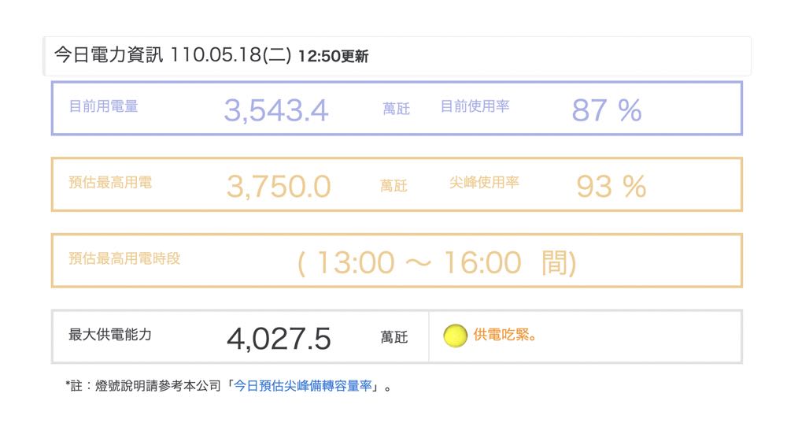Click the 萬瓩 unit beside 3,750.0
The height and width of the screenshot is (423, 787).
pyautogui.click(x=393, y=186)
